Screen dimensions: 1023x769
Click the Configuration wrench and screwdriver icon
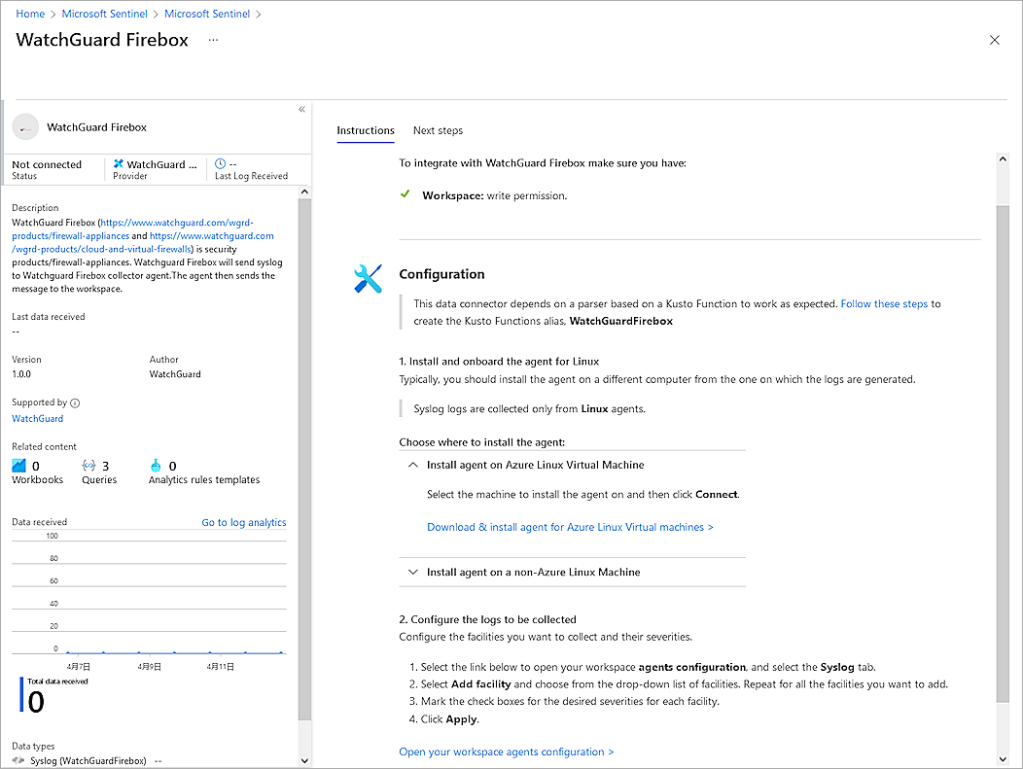point(368,278)
